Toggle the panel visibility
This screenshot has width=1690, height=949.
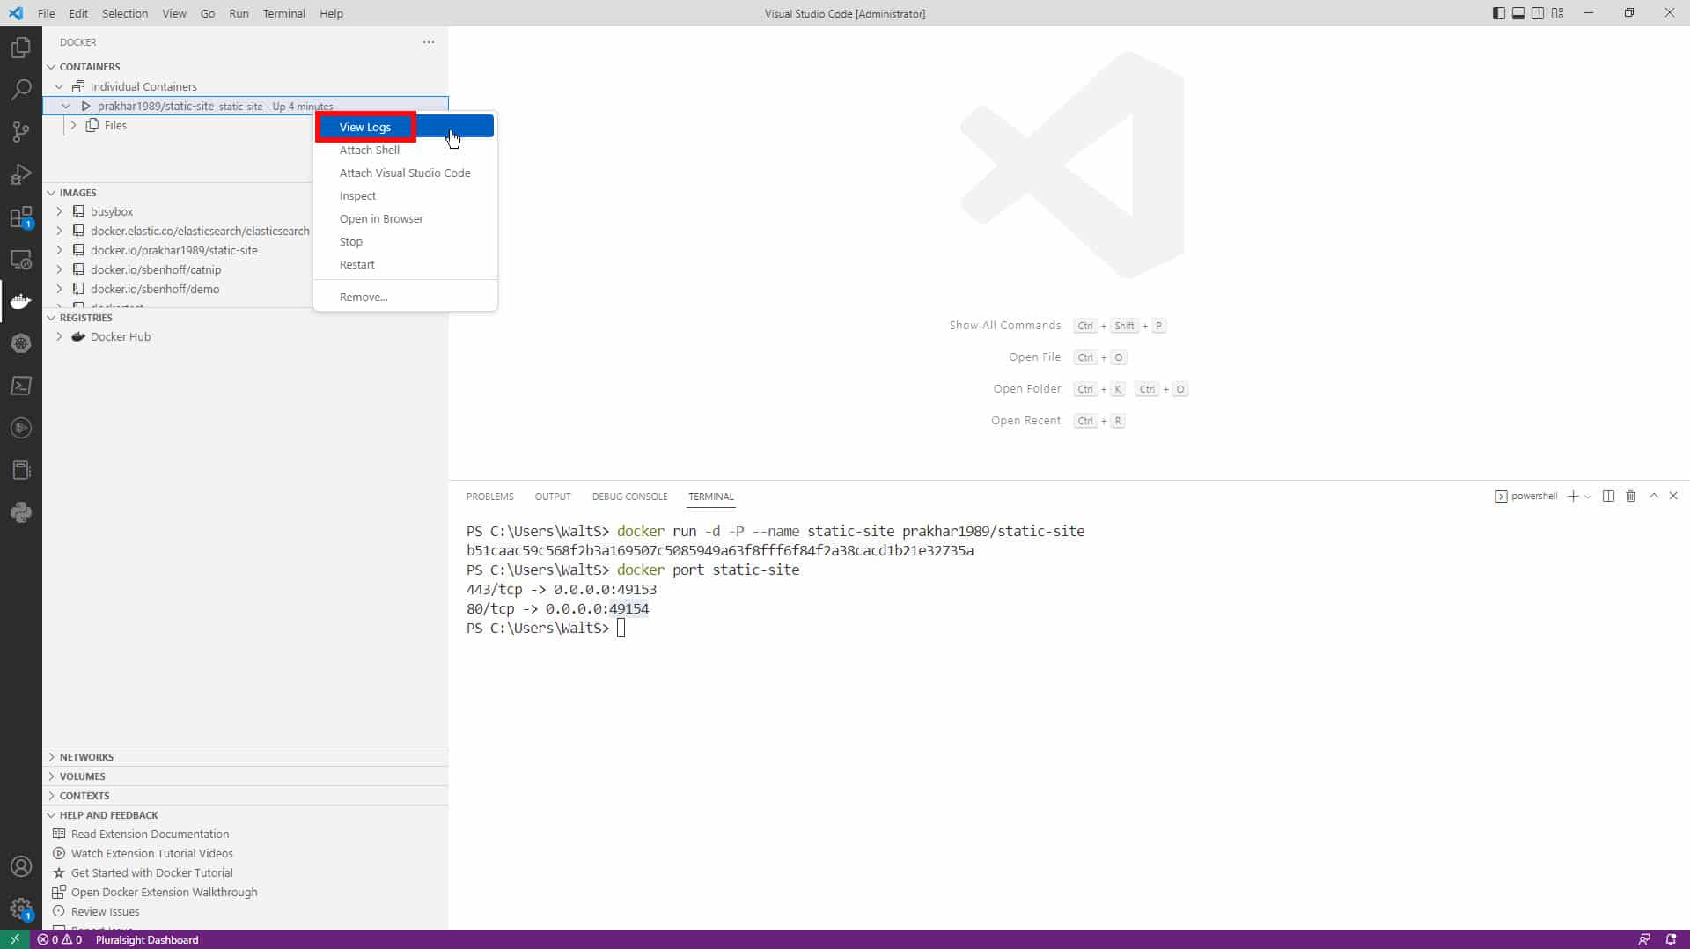click(x=1518, y=13)
